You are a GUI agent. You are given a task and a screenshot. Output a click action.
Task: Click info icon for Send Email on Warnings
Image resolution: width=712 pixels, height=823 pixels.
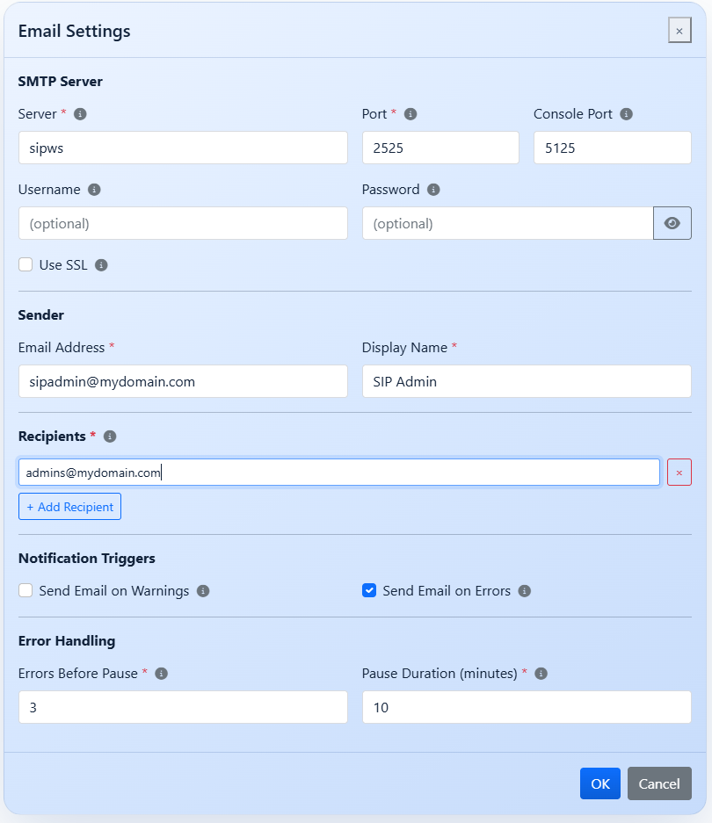pos(203,591)
